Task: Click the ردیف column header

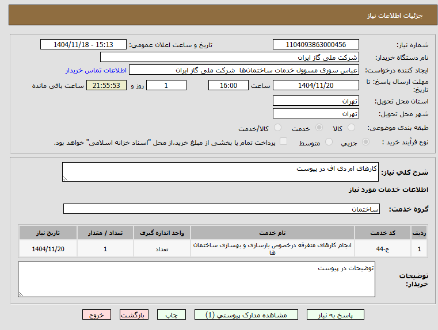Action: coord(419,233)
